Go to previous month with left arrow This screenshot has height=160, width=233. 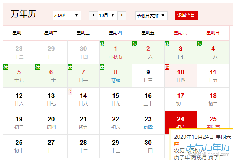(93, 16)
